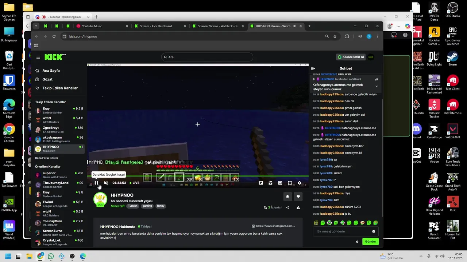Screen dimensions: 467x262
Task: Jump to LIVE indicator in player
Action: pos(134,183)
